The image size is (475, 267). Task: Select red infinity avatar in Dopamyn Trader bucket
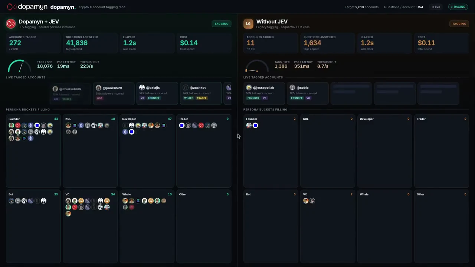[x=201, y=125]
